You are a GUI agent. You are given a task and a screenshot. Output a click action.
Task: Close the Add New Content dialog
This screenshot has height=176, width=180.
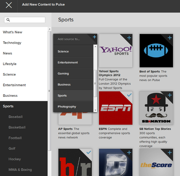pyautogui.click(x=9, y=5)
